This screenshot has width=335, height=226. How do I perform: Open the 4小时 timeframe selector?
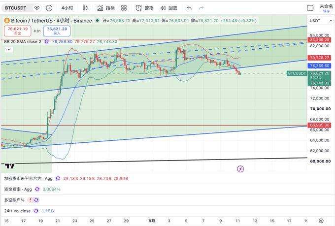click(67, 8)
